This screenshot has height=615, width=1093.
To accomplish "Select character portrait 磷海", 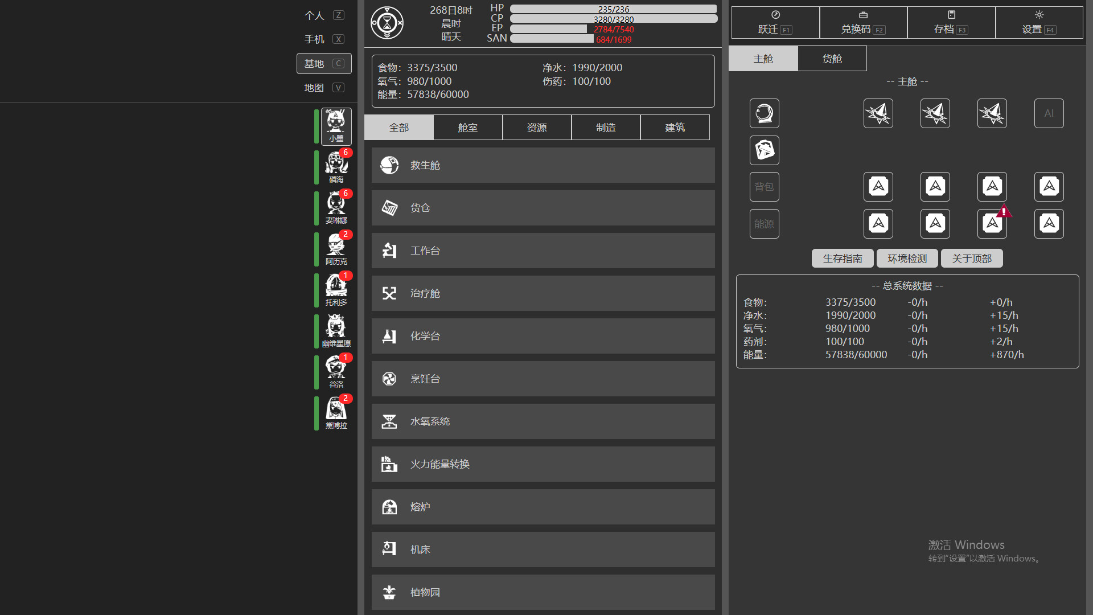I will (x=336, y=167).
